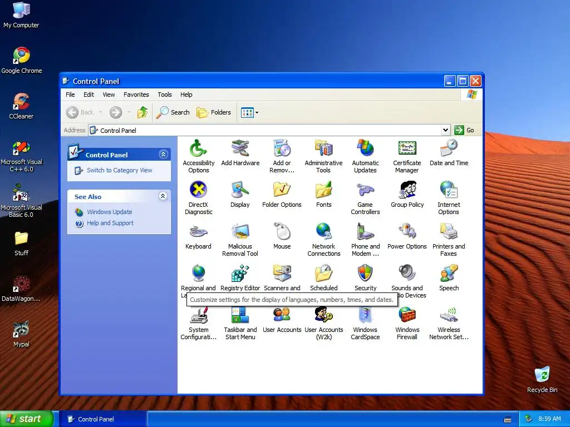Click the Search toolbar button
Screen dimensions: 570x427
point(173,112)
